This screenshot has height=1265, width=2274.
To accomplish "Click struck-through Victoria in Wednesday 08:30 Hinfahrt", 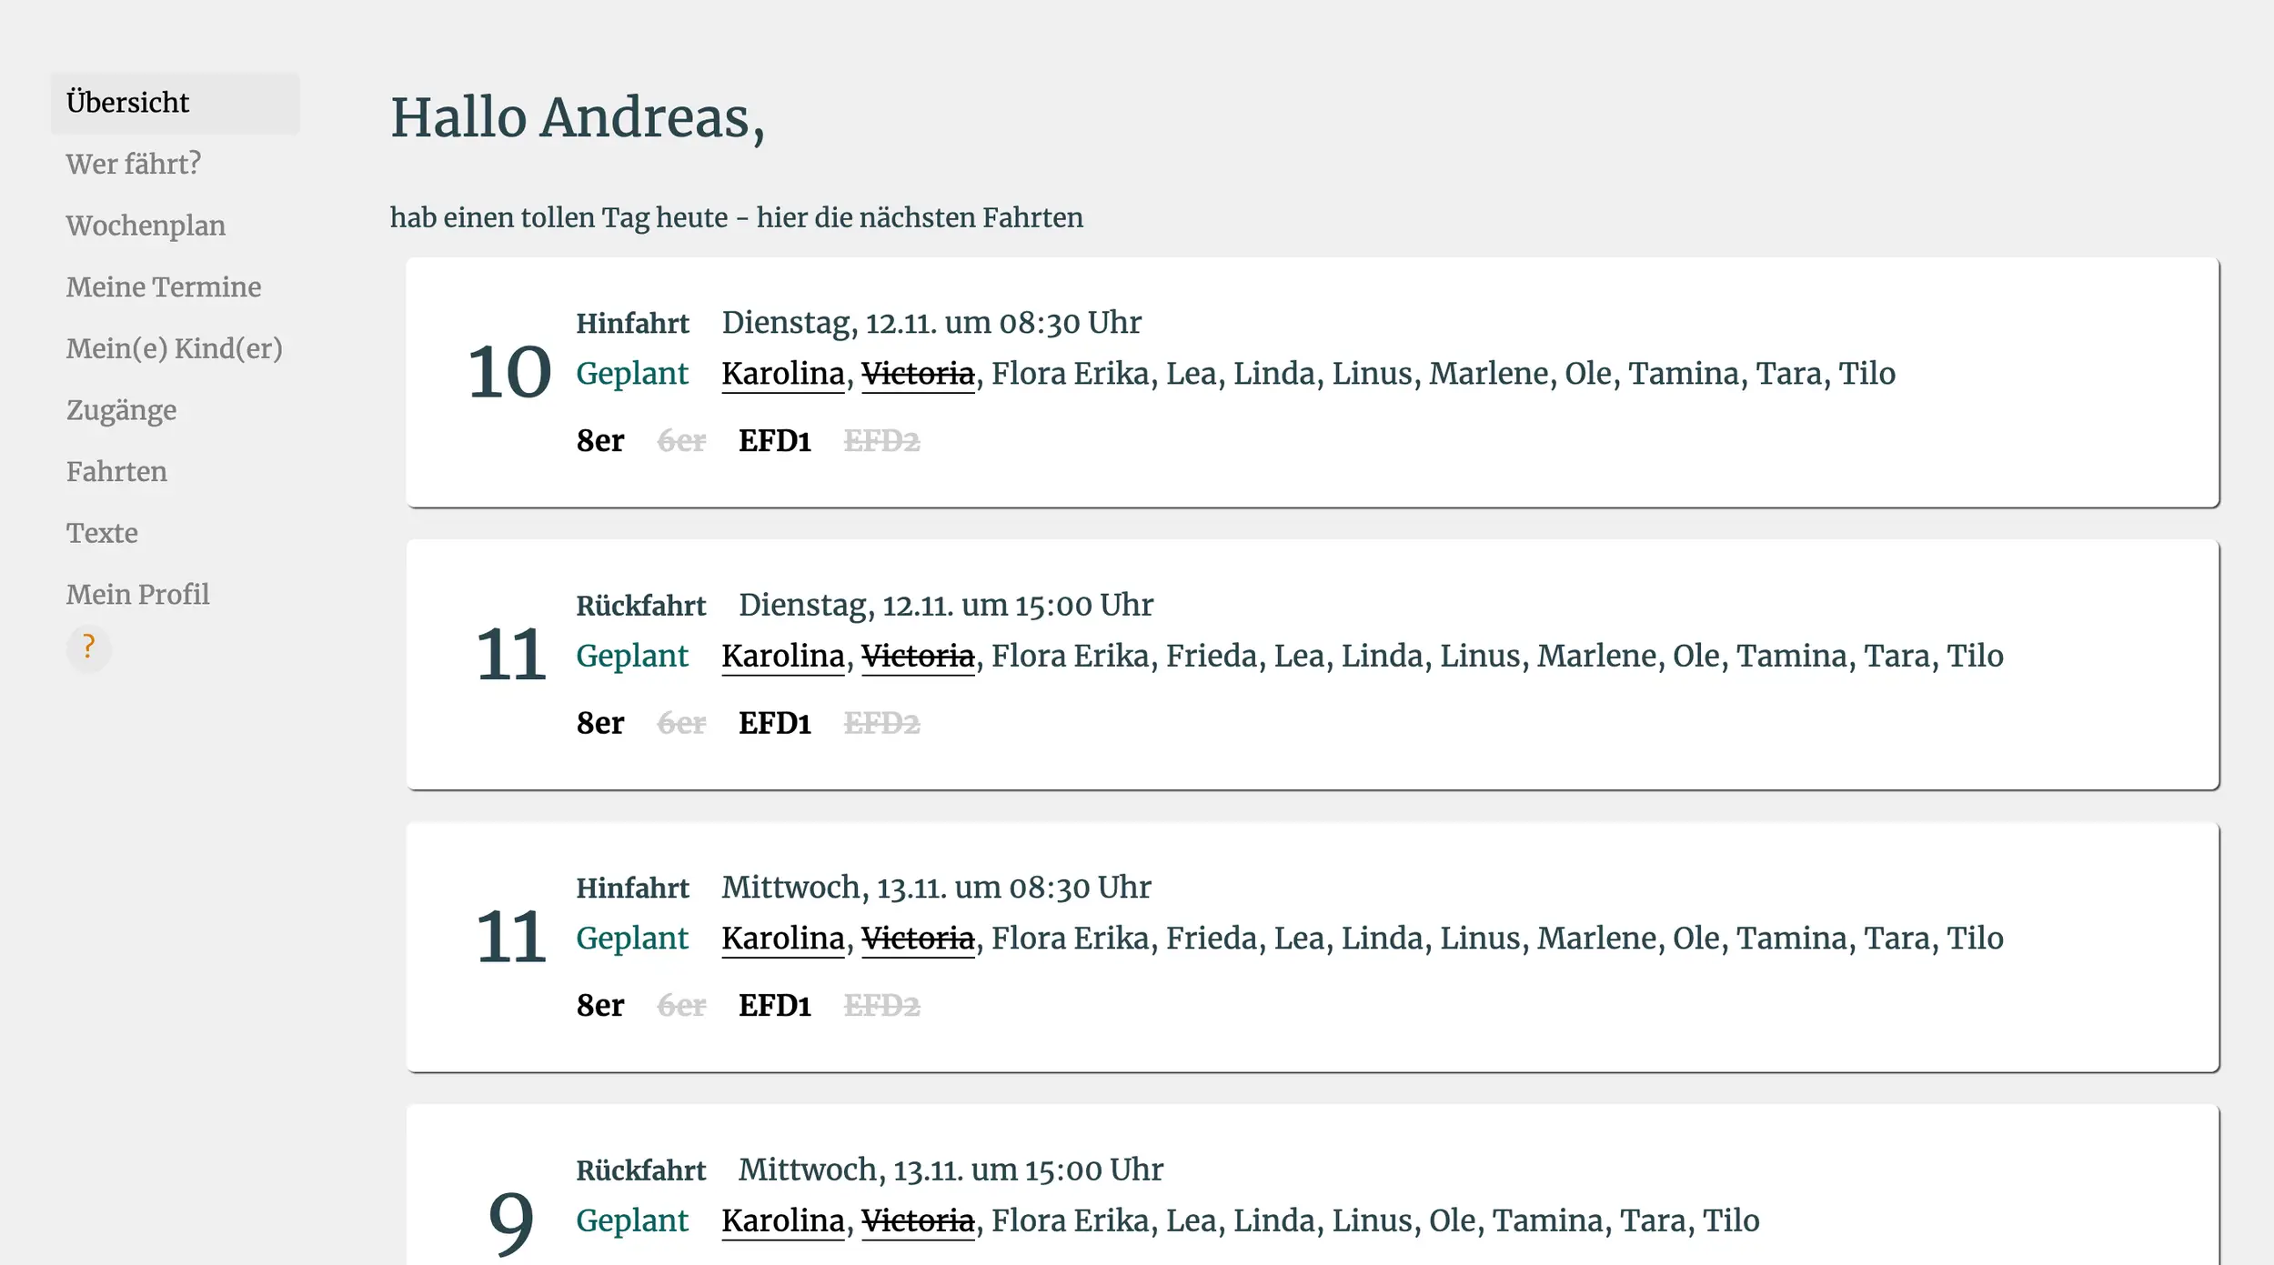I will 917,939.
